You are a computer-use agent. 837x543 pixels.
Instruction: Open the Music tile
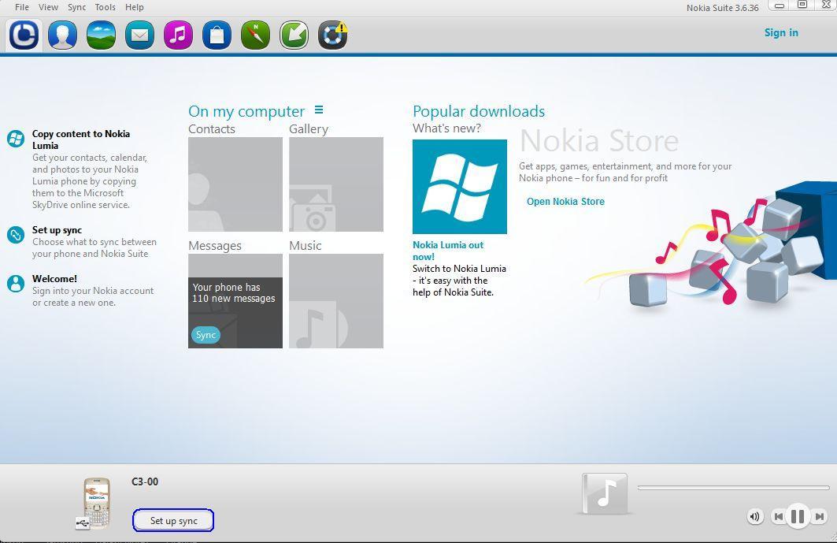336,301
